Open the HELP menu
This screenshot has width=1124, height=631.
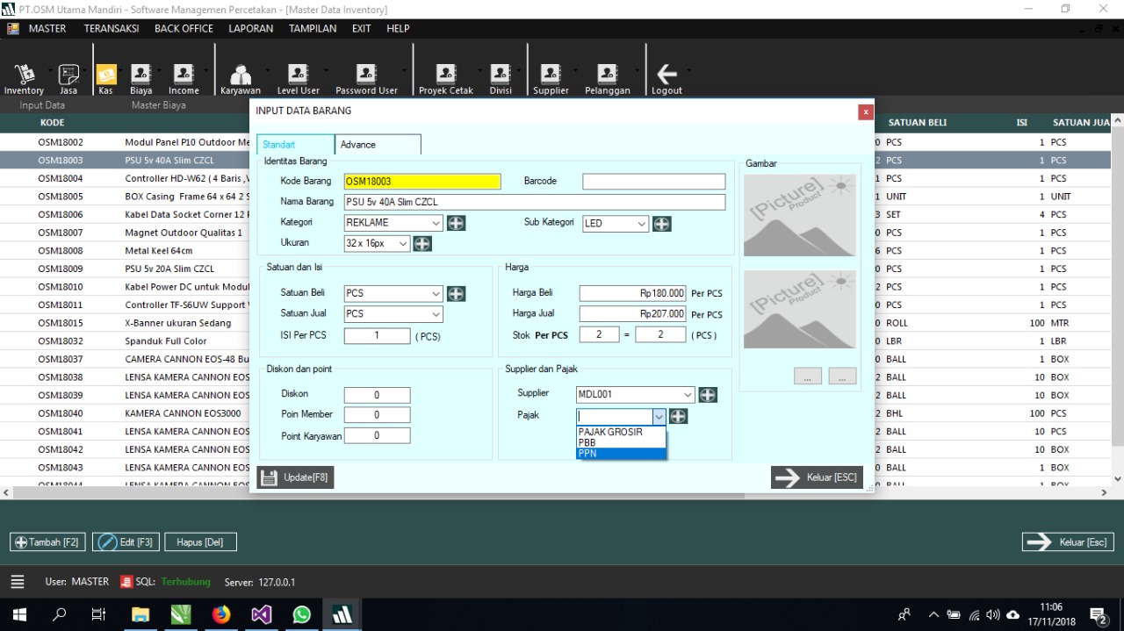point(398,29)
